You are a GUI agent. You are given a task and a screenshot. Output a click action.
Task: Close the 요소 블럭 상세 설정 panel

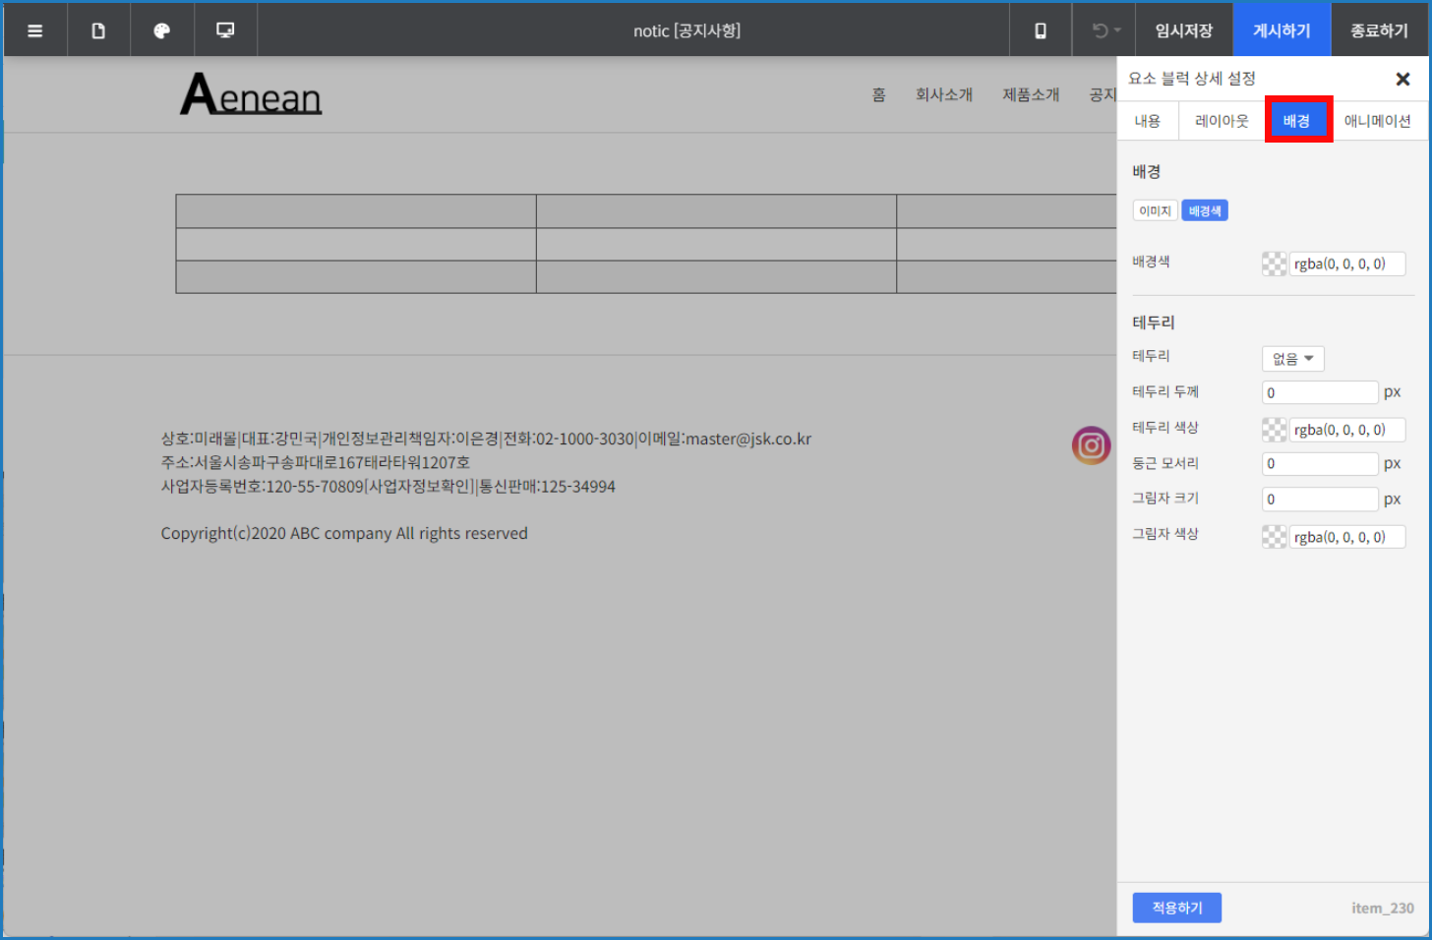(x=1402, y=79)
